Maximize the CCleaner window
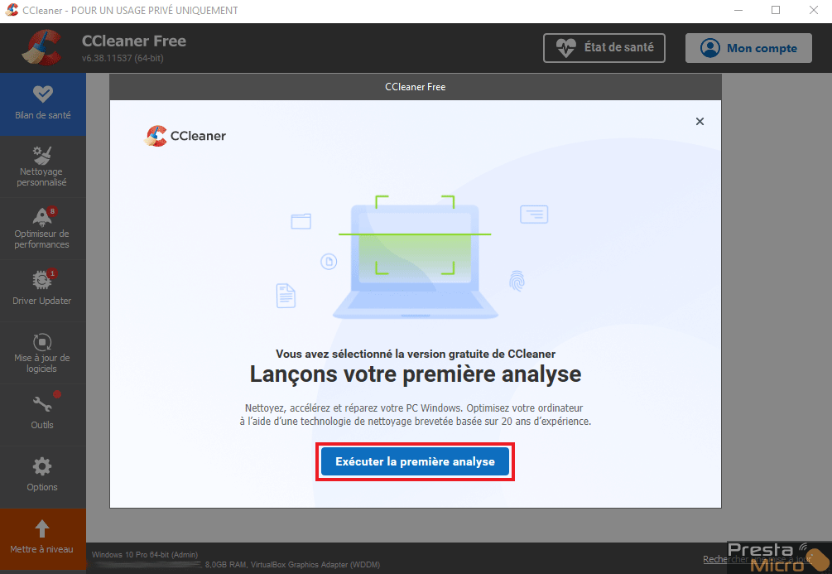 point(776,10)
